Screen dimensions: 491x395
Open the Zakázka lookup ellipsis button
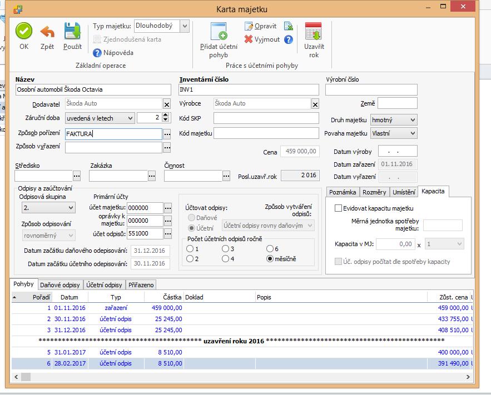click(x=152, y=176)
